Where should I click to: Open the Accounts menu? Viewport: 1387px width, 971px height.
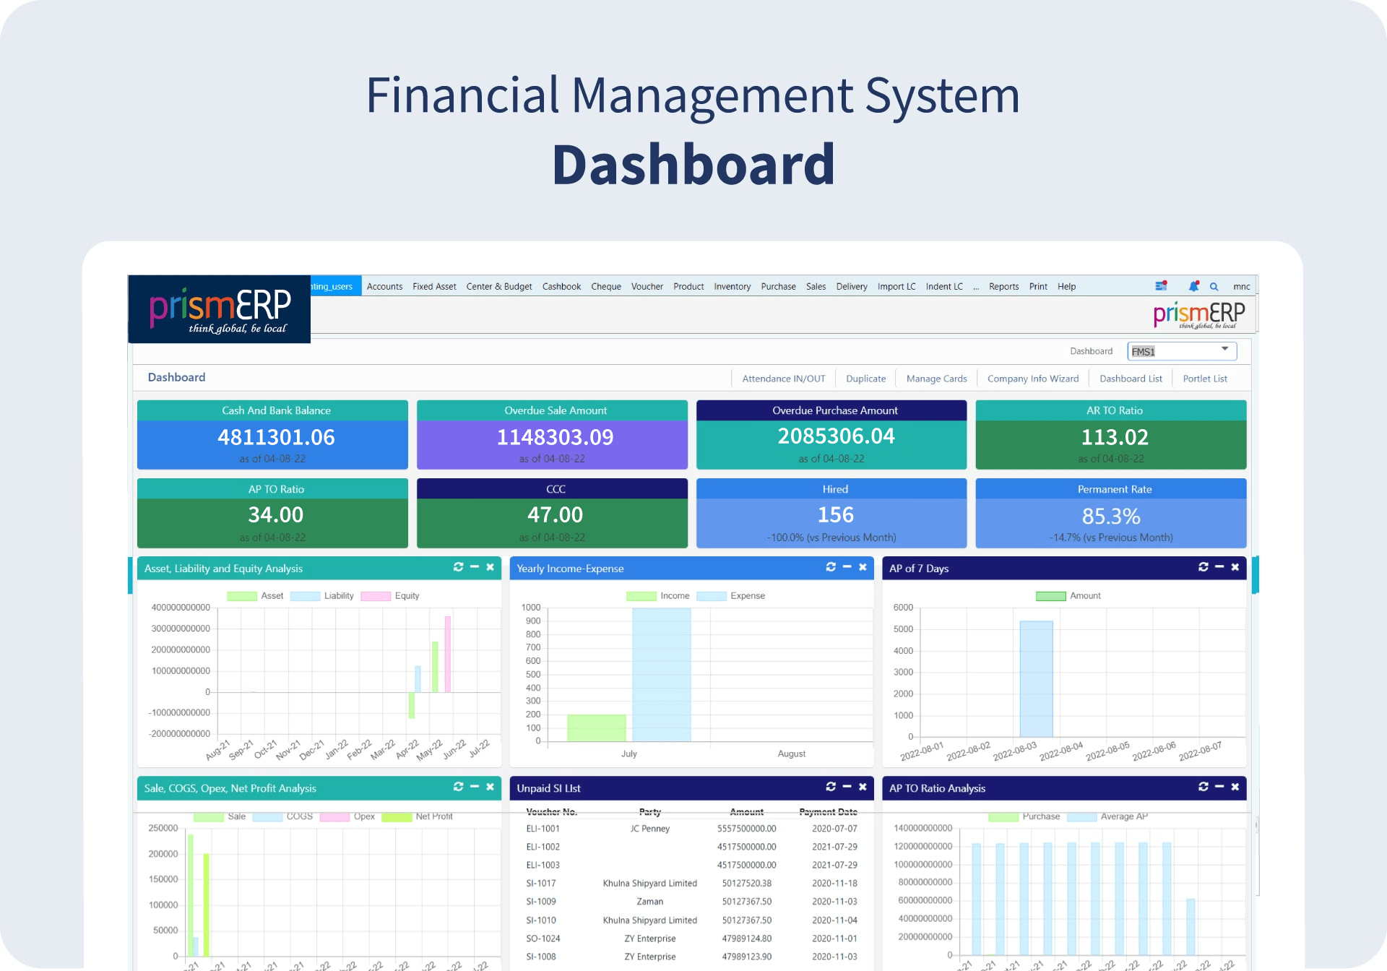tap(384, 287)
